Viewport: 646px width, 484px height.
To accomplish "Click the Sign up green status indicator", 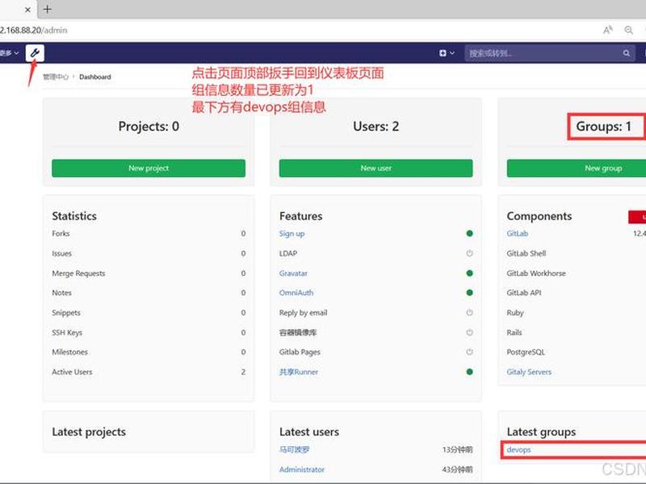I will pyautogui.click(x=469, y=233).
